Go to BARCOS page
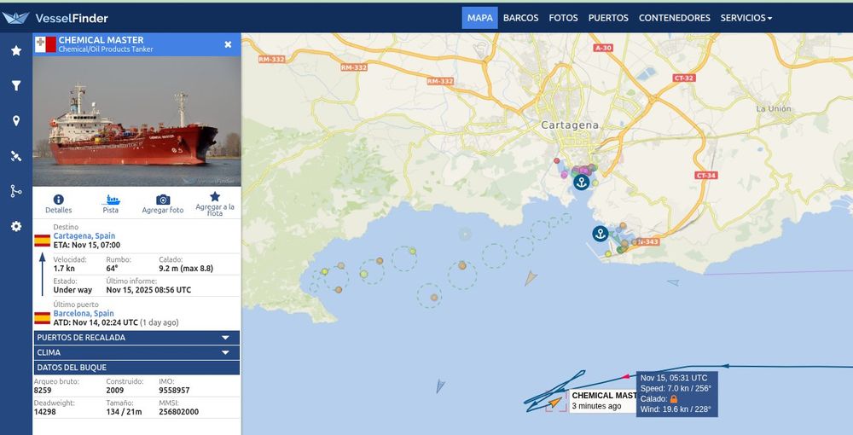The height and width of the screenshot is (435, 853). (x=520, y=18)
